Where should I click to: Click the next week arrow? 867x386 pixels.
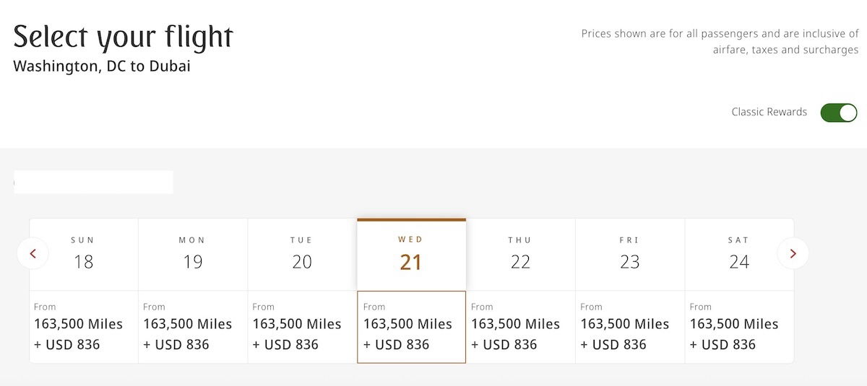tap(793, 253)
